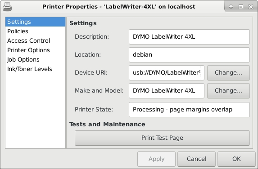Click the 'Device URI:' label
Screen dimensions: 258x169
[x=91, y=73]
